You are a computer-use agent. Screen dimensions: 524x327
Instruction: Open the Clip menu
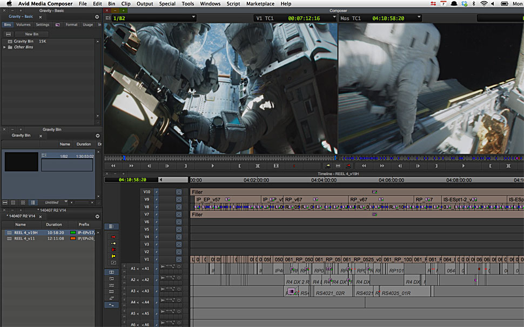point(125,4)
